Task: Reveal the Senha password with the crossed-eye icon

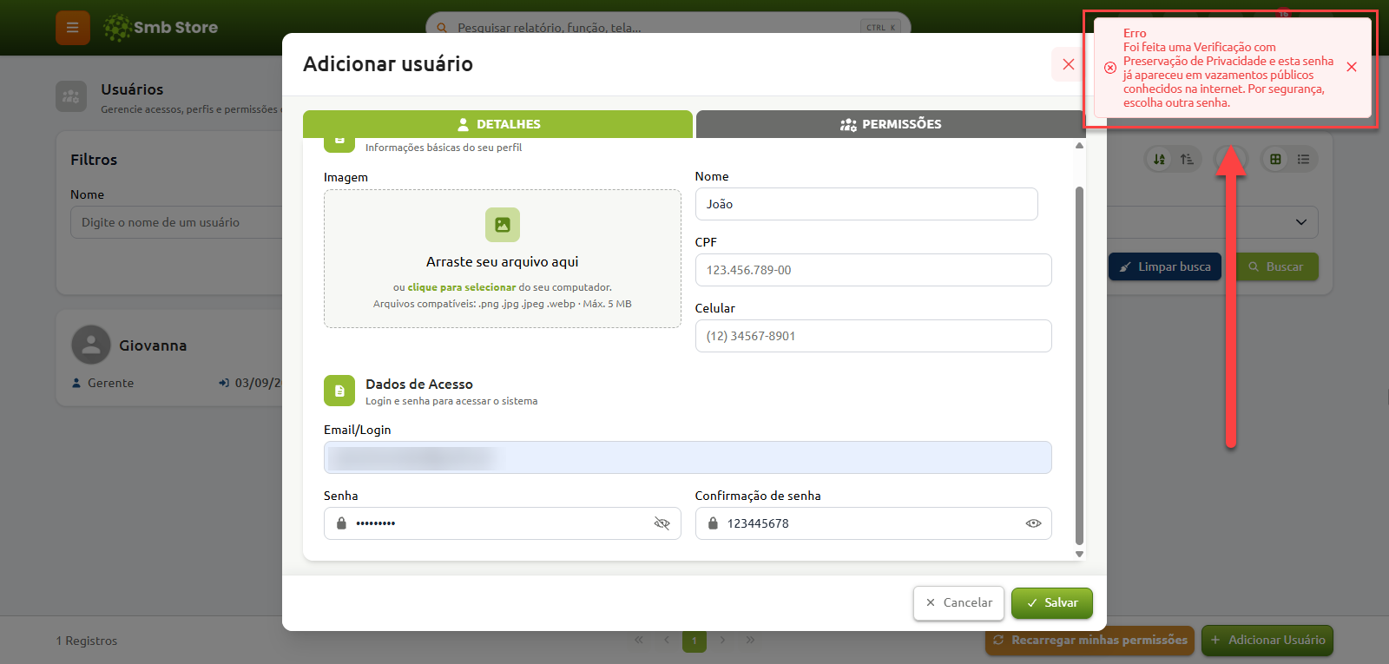Action: pos(662,523)
